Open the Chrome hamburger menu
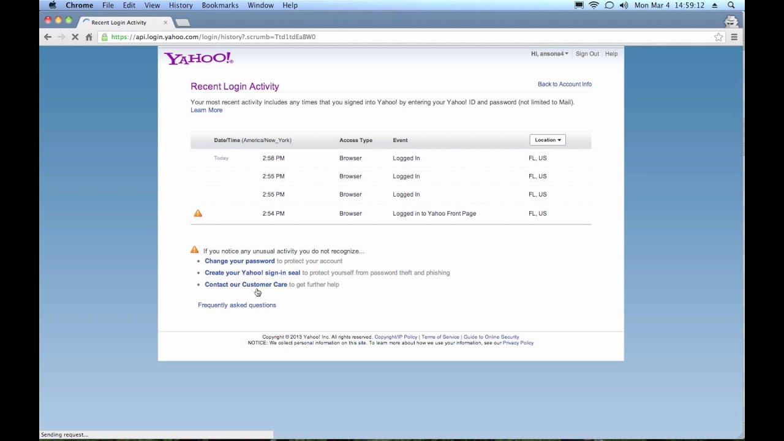Viewport: 784px width, 441px height. pyautogui.click(x=734, y=37)
